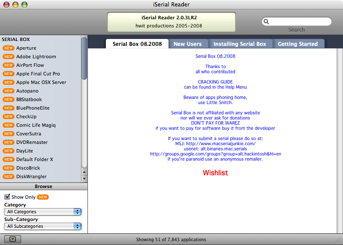Click the NEW badge next to Show Only
The width and height of the screenshot is (343, 245).
click(42, 197)
